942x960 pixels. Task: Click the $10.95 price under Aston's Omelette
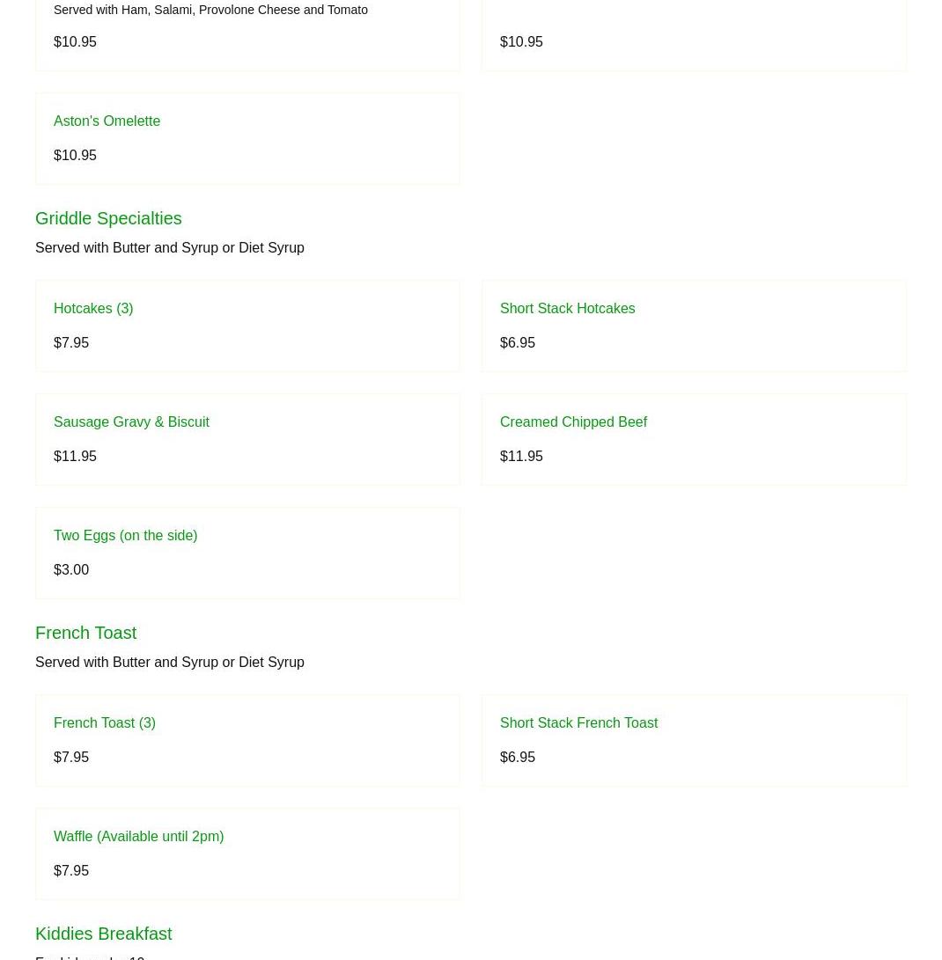point(75,156)
